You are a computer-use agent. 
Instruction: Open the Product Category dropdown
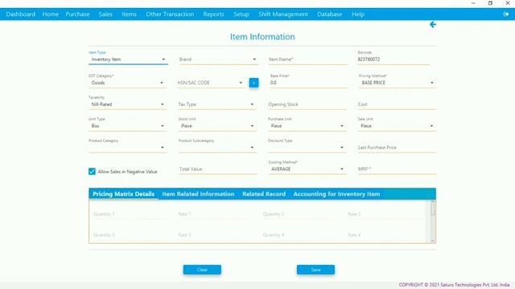[x=127, y=148]
